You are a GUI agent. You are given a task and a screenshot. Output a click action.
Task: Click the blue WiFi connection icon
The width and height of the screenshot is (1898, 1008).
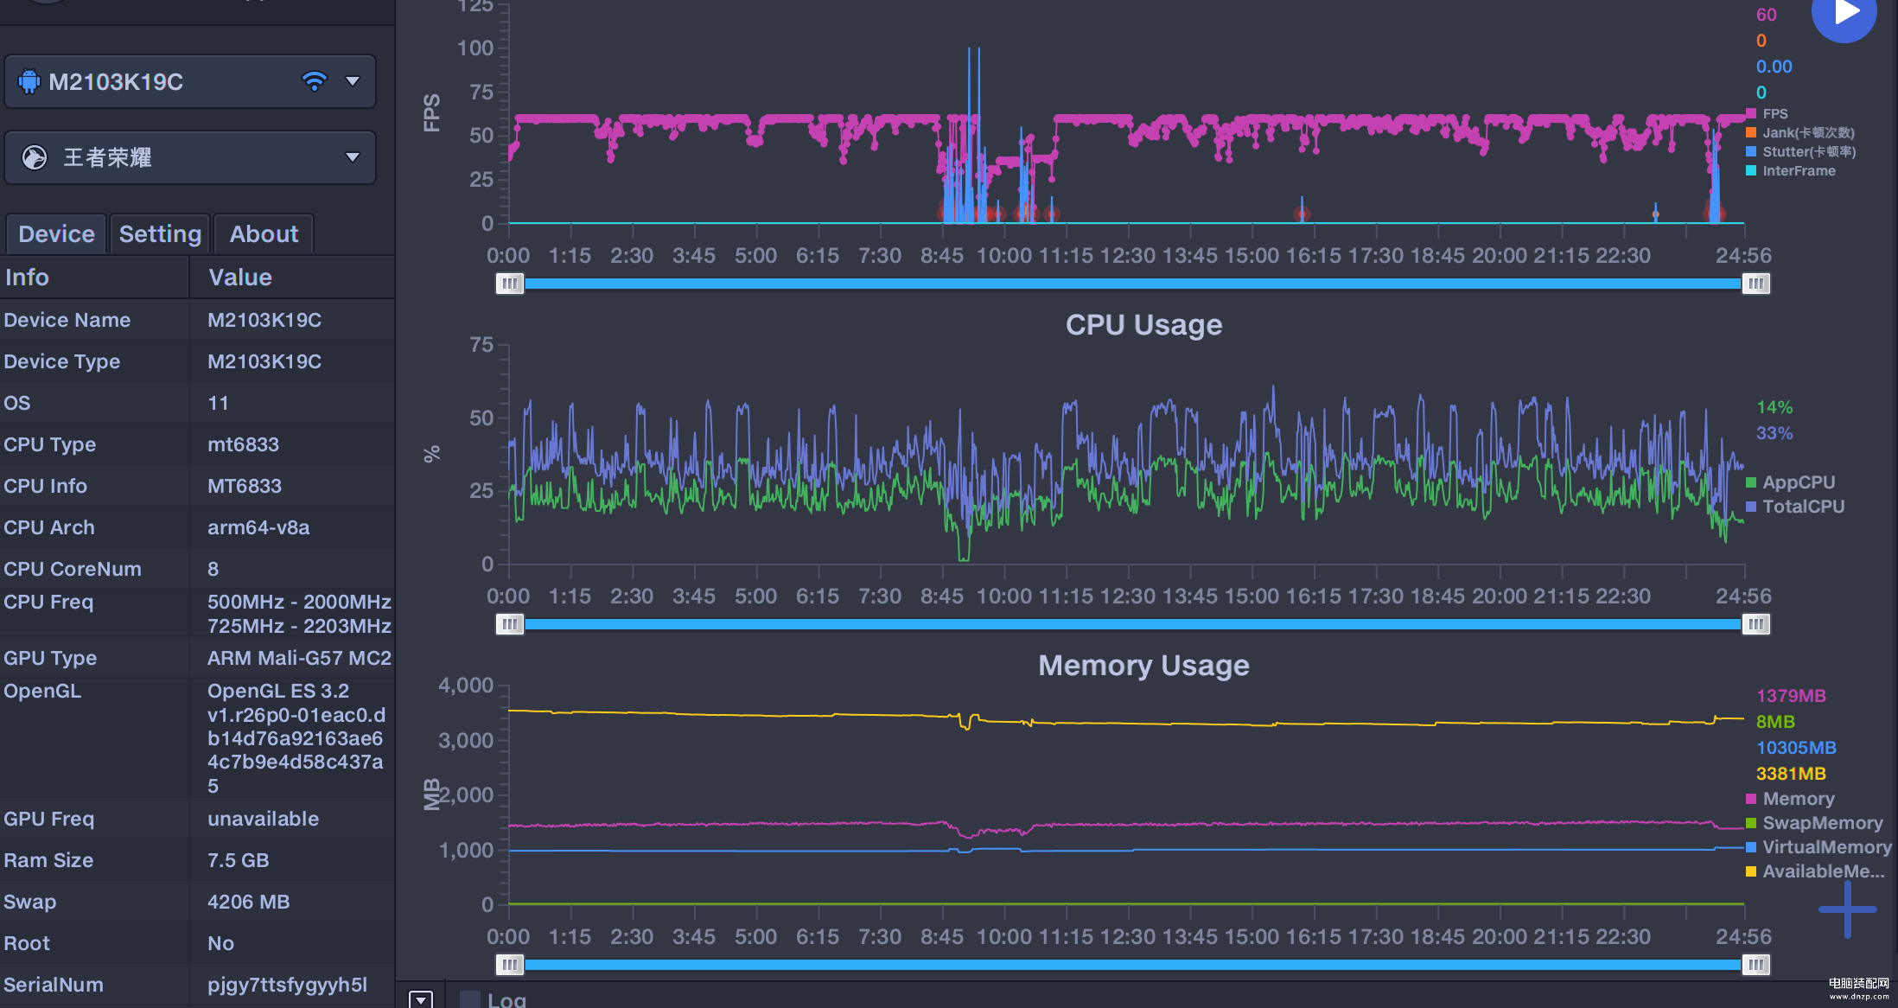pos(315,81)
